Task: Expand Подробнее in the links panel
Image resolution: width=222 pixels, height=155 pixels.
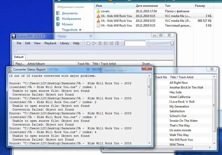Action: (72, 29)
